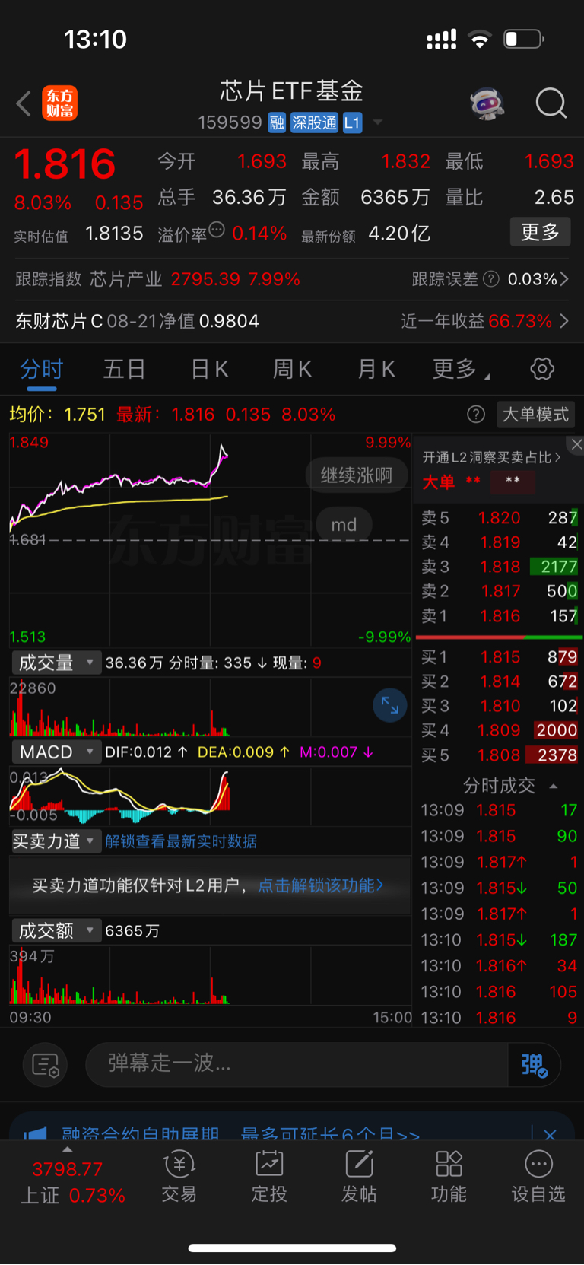Image resolution: width=584 pixels, height=1265 pixels.
Task: Open chart settings gear icon
Action: tap(542, 370)
